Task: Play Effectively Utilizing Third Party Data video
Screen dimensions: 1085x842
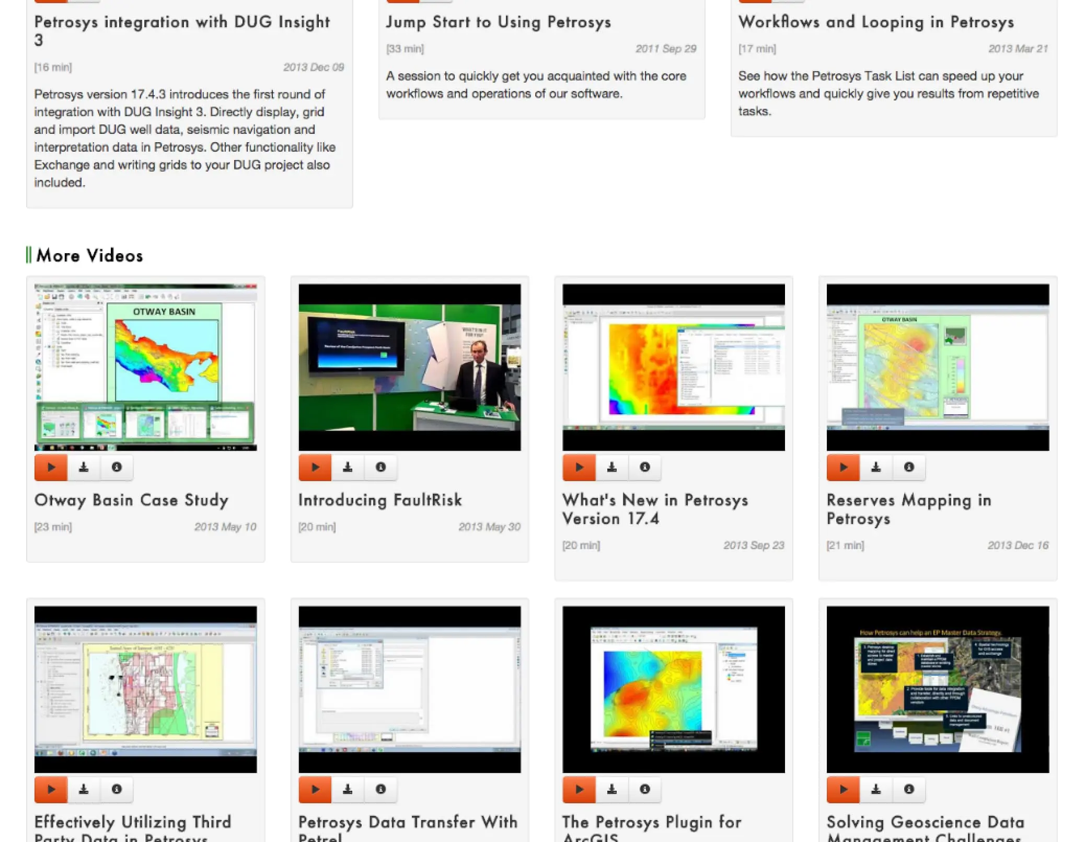Action: pyautogui.click(x=51, y=789)
